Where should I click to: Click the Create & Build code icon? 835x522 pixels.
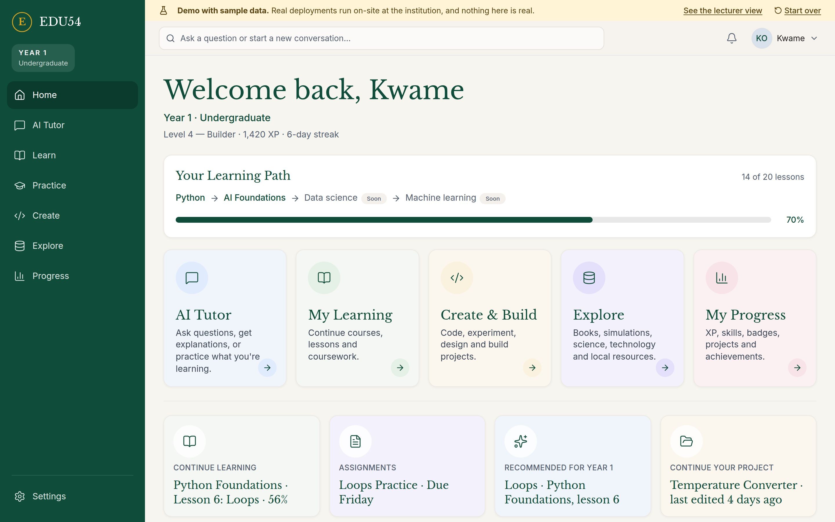tap(456, 278)
